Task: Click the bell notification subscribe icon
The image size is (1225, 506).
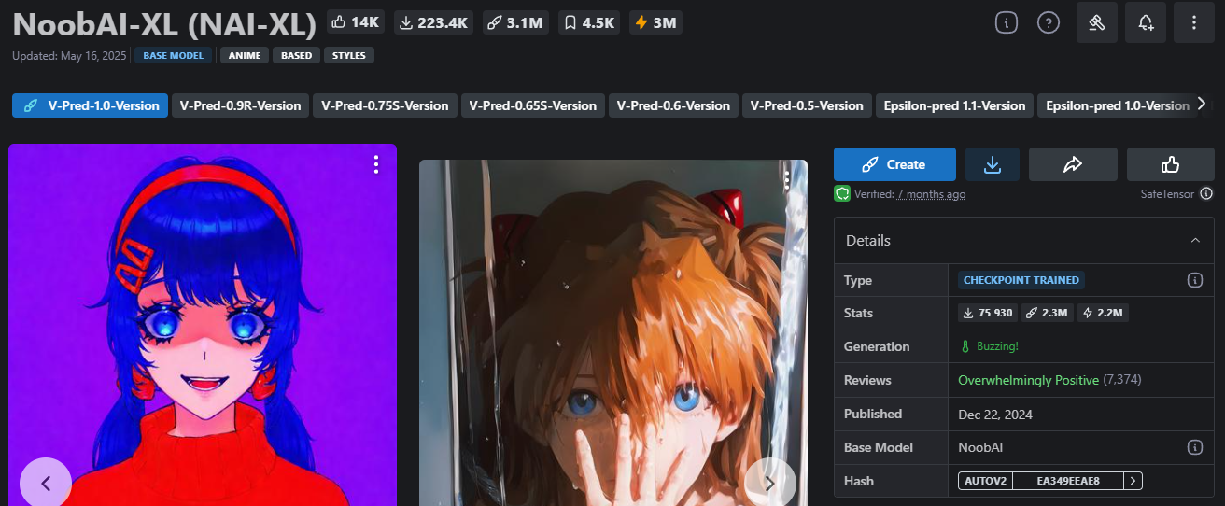Action: click(x=1146, y=23)
